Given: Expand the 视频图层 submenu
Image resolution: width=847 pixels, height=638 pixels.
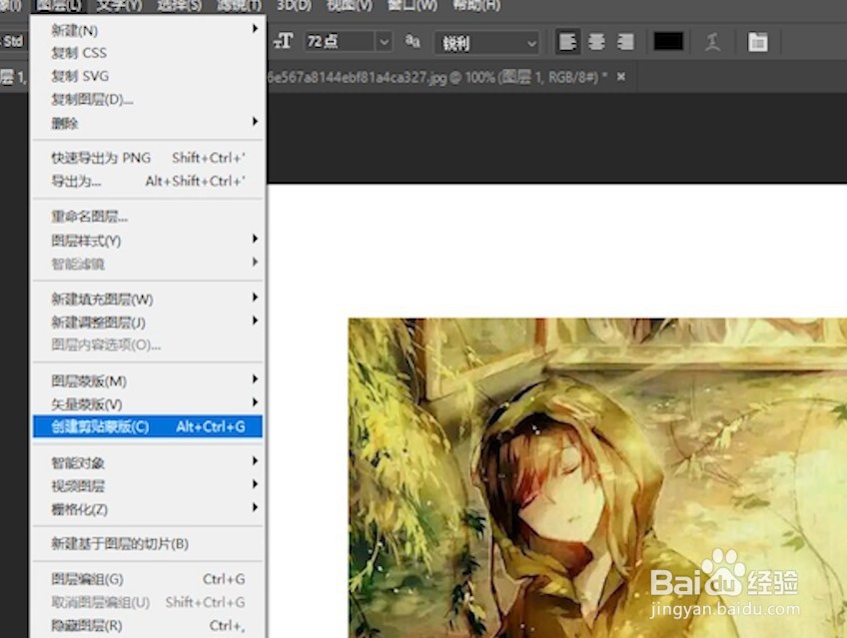Looking at the screenshot, I should point(148,486).
